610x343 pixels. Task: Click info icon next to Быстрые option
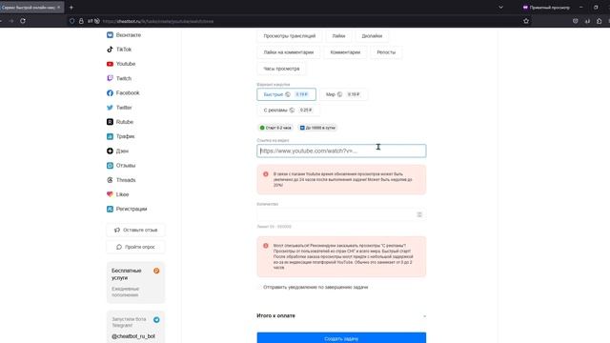click(288, 94)
